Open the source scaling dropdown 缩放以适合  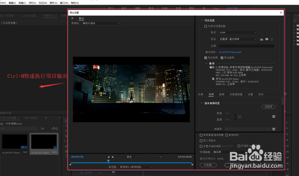(101, 23)
